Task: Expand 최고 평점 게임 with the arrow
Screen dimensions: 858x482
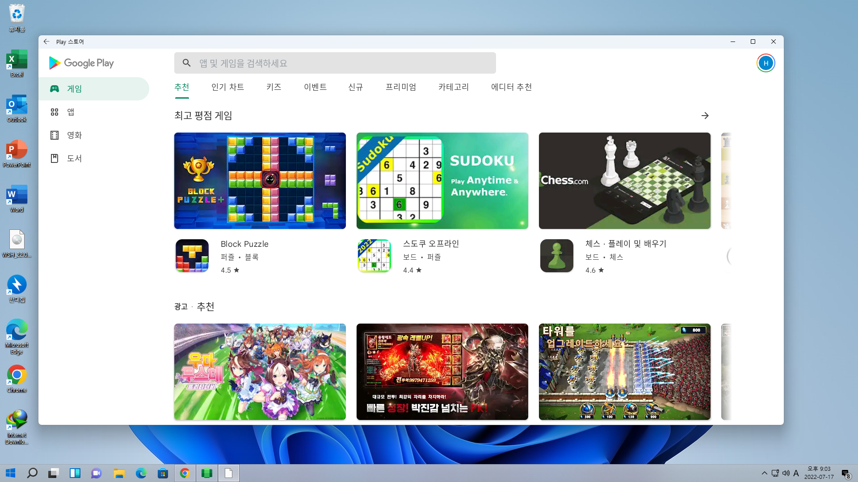Action: click(x=705, y=116)
